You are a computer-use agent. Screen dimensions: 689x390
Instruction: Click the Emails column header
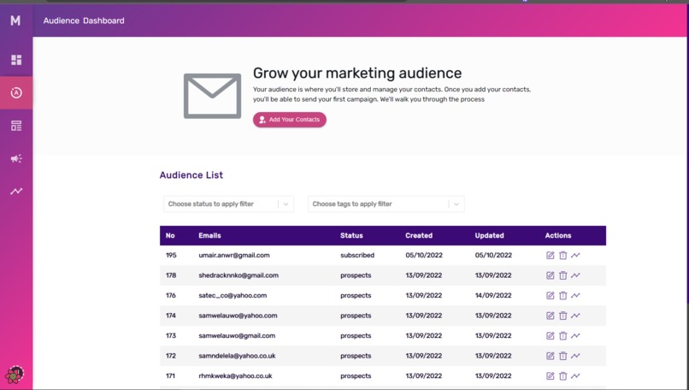point(209,236)
